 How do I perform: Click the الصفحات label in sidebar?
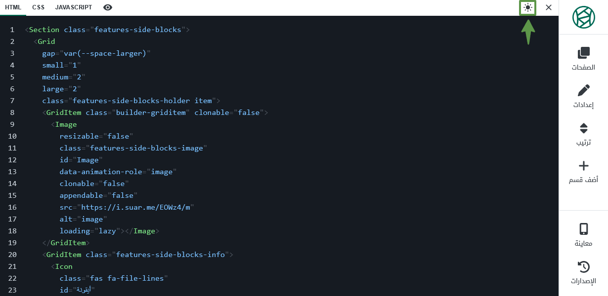[x=583, y=68]
